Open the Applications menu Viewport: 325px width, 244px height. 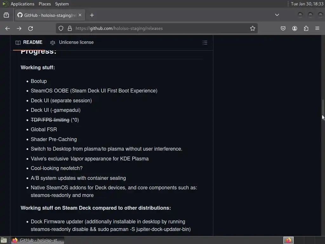click(x=23, y=4)
